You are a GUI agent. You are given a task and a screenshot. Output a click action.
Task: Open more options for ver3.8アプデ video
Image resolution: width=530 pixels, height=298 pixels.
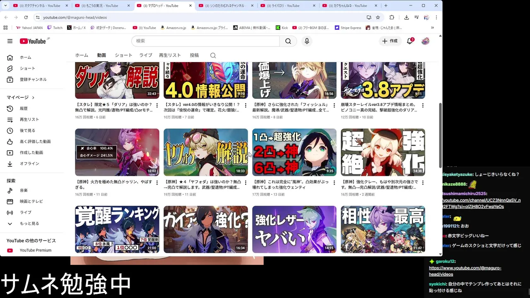(423, 106)
